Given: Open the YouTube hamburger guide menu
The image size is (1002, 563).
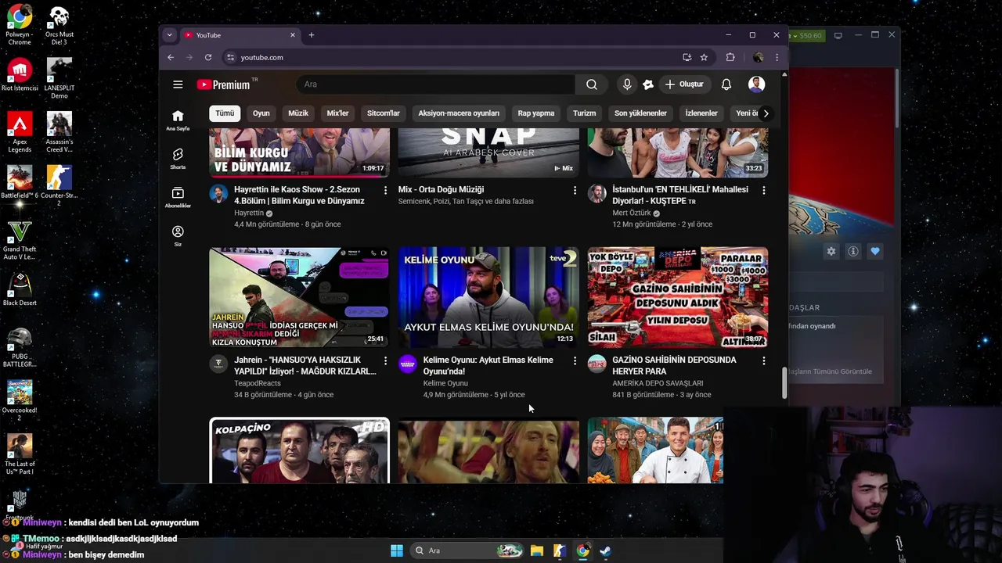Looking at the screenshot, I should tap(178, 84).
